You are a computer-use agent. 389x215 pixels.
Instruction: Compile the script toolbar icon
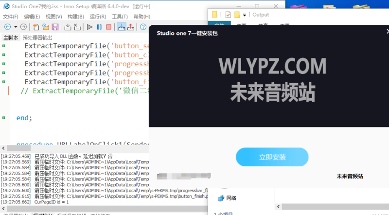tap(68, 27)
